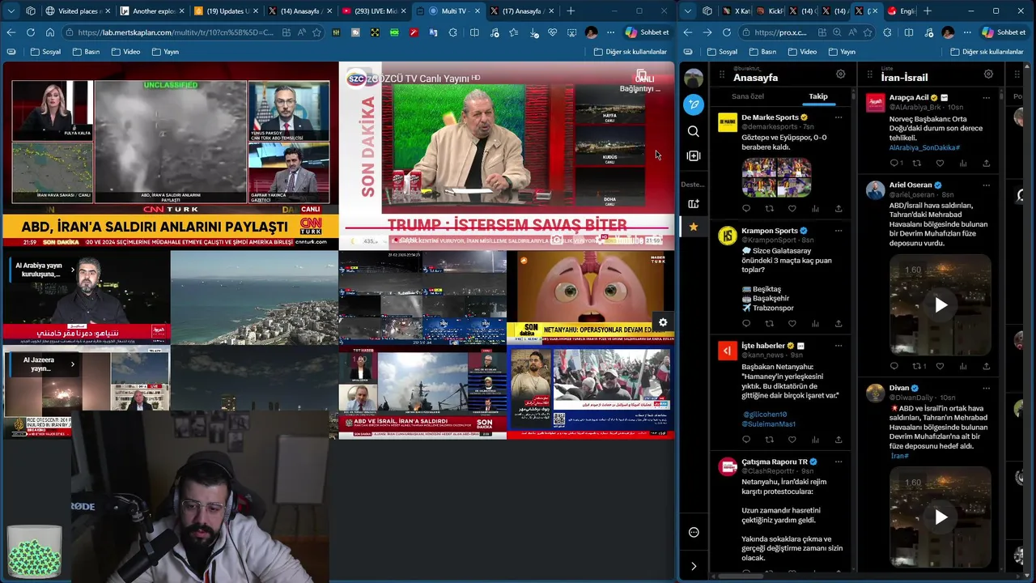Go forward in right browser window

point(707,32)
